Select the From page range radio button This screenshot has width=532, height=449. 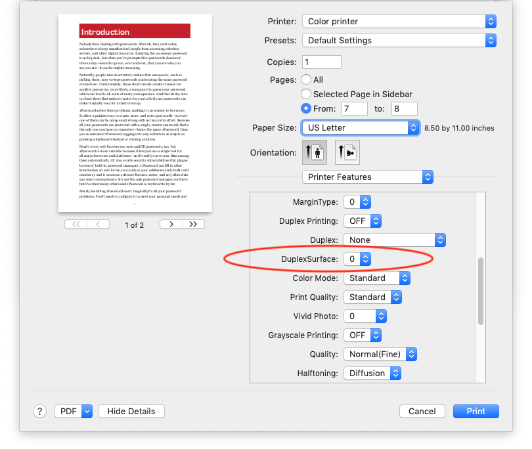306,108
